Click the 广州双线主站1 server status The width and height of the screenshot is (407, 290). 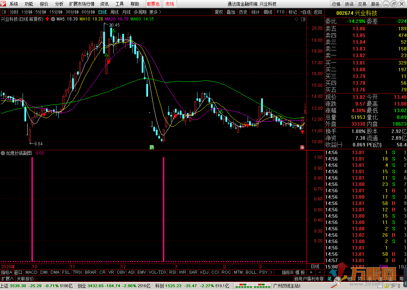pyautogui.click(x=287, y=286)
